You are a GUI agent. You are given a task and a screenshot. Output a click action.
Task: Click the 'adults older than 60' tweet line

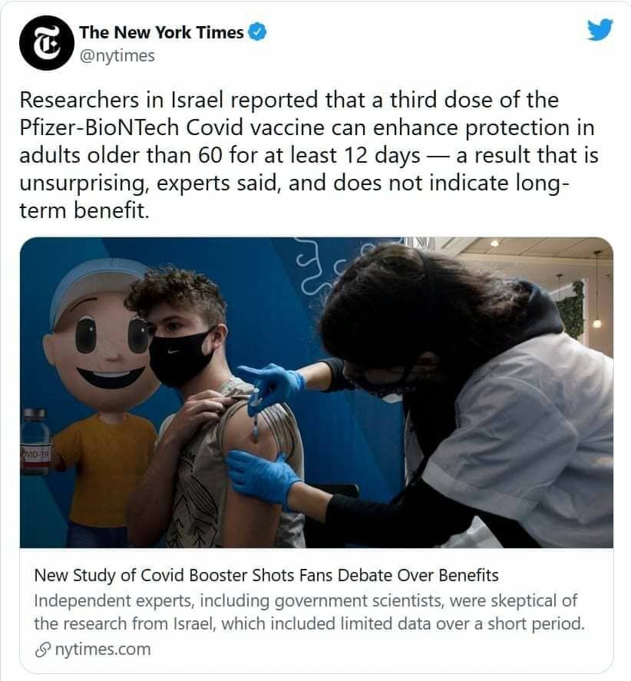309,156
